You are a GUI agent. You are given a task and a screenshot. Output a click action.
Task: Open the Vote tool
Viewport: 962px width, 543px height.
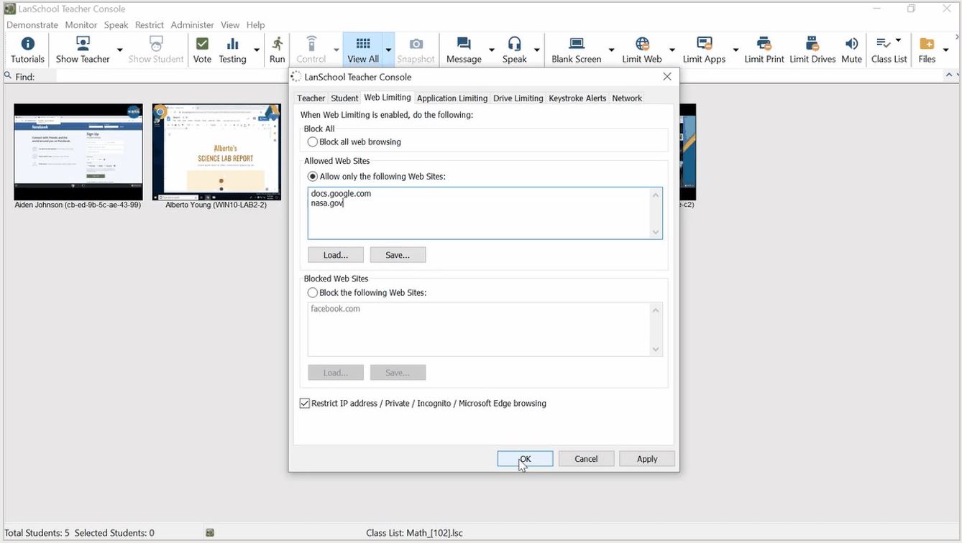[x=202, y=50]
